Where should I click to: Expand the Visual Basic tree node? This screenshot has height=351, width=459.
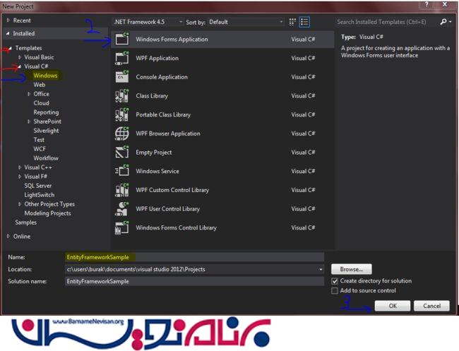click(20, 57)
